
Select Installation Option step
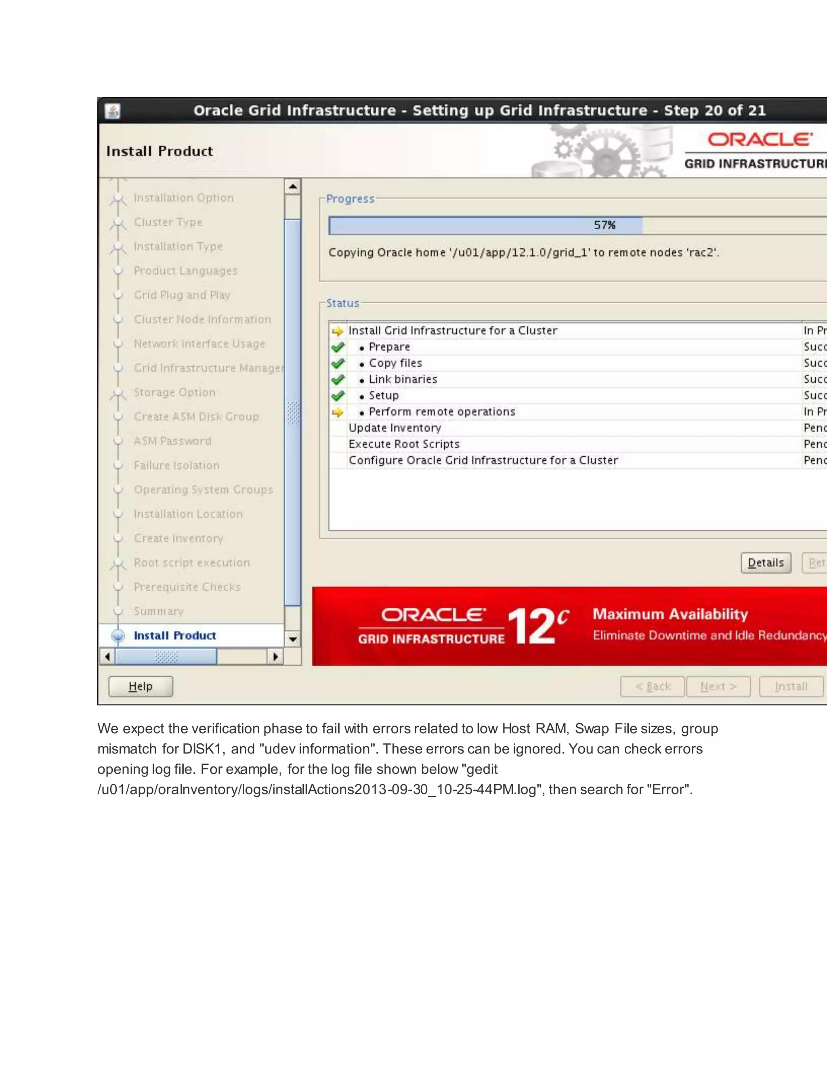pyautogui.click(x=184, y=198)
